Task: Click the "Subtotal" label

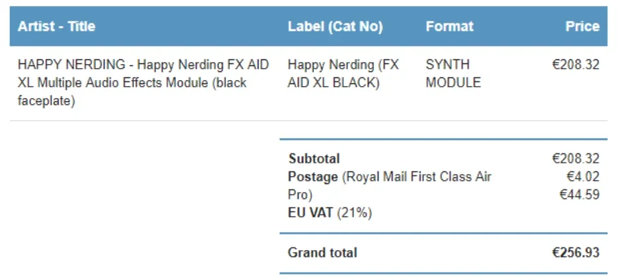Action: pyautogui.click(x=314, y=159)
